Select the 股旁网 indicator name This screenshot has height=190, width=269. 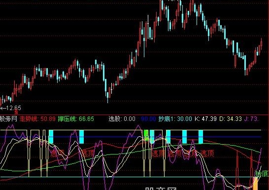[x=8, y=119]
